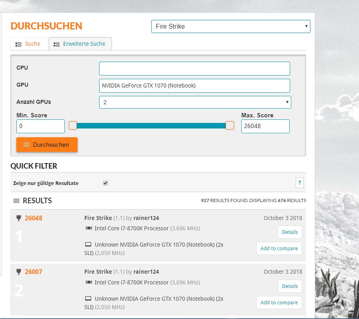Switch to the Erweiterte Suche tab

[x=80, y=44]
